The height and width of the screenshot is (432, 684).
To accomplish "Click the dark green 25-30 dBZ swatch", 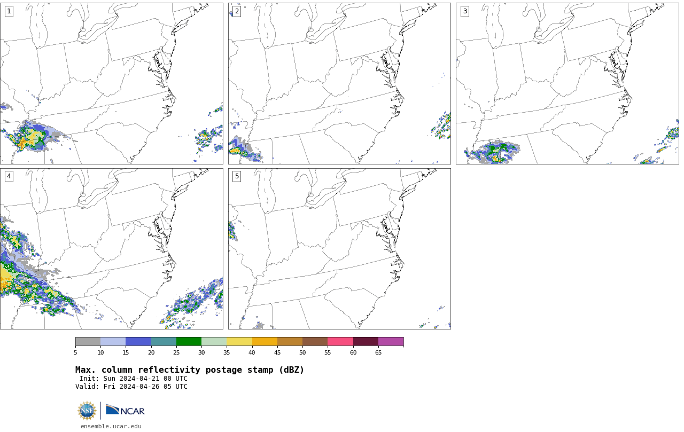I will [x=189, y=342].
